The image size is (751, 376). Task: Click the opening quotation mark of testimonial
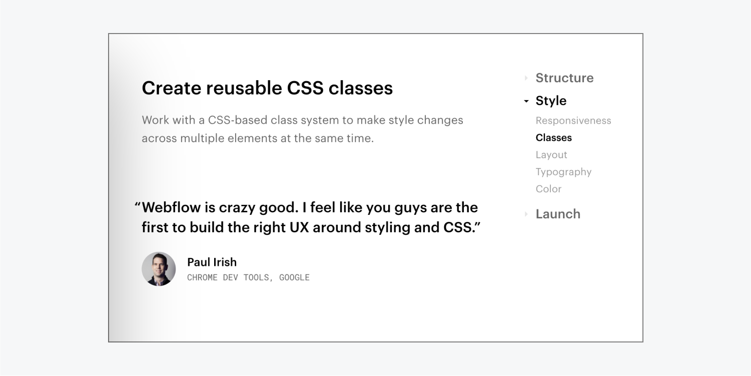pyautogui.click(x=138, y=205)
